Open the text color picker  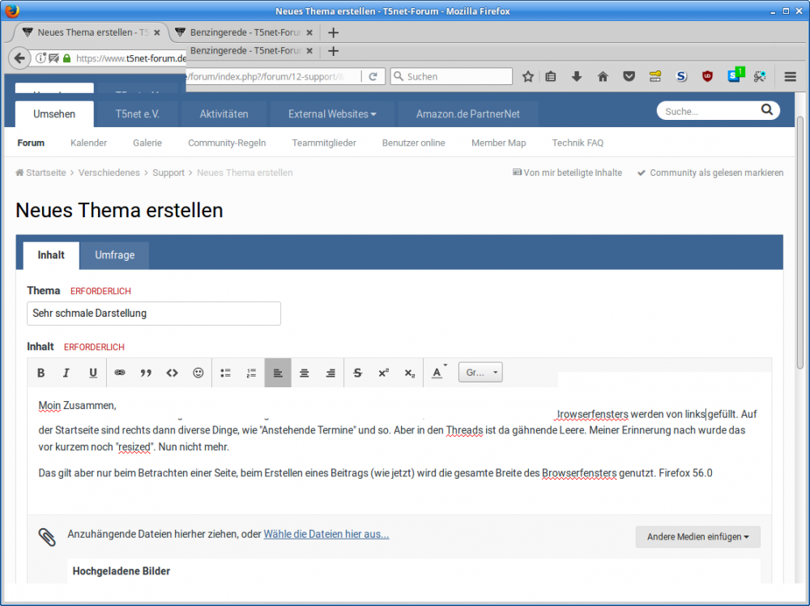click(x=437, y=373)
